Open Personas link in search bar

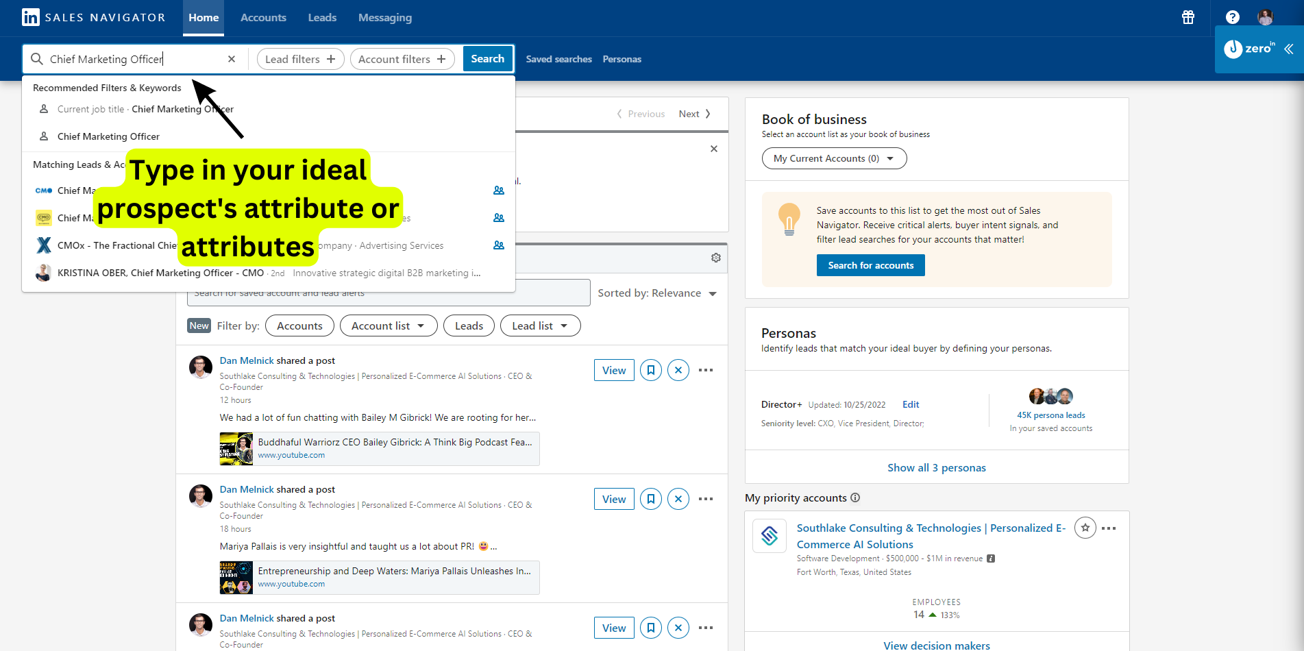pos(622,59)
